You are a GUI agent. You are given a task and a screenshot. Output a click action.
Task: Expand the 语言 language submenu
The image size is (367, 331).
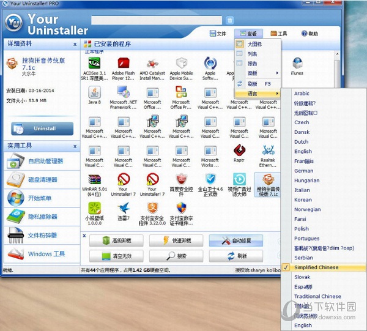click(258, 94)
